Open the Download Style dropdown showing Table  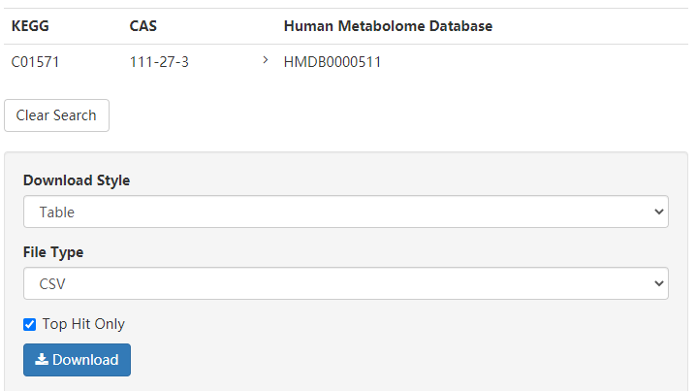(345, 212)
